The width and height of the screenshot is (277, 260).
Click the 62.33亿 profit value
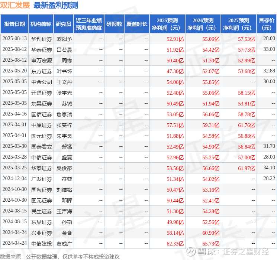click(175, 244)
